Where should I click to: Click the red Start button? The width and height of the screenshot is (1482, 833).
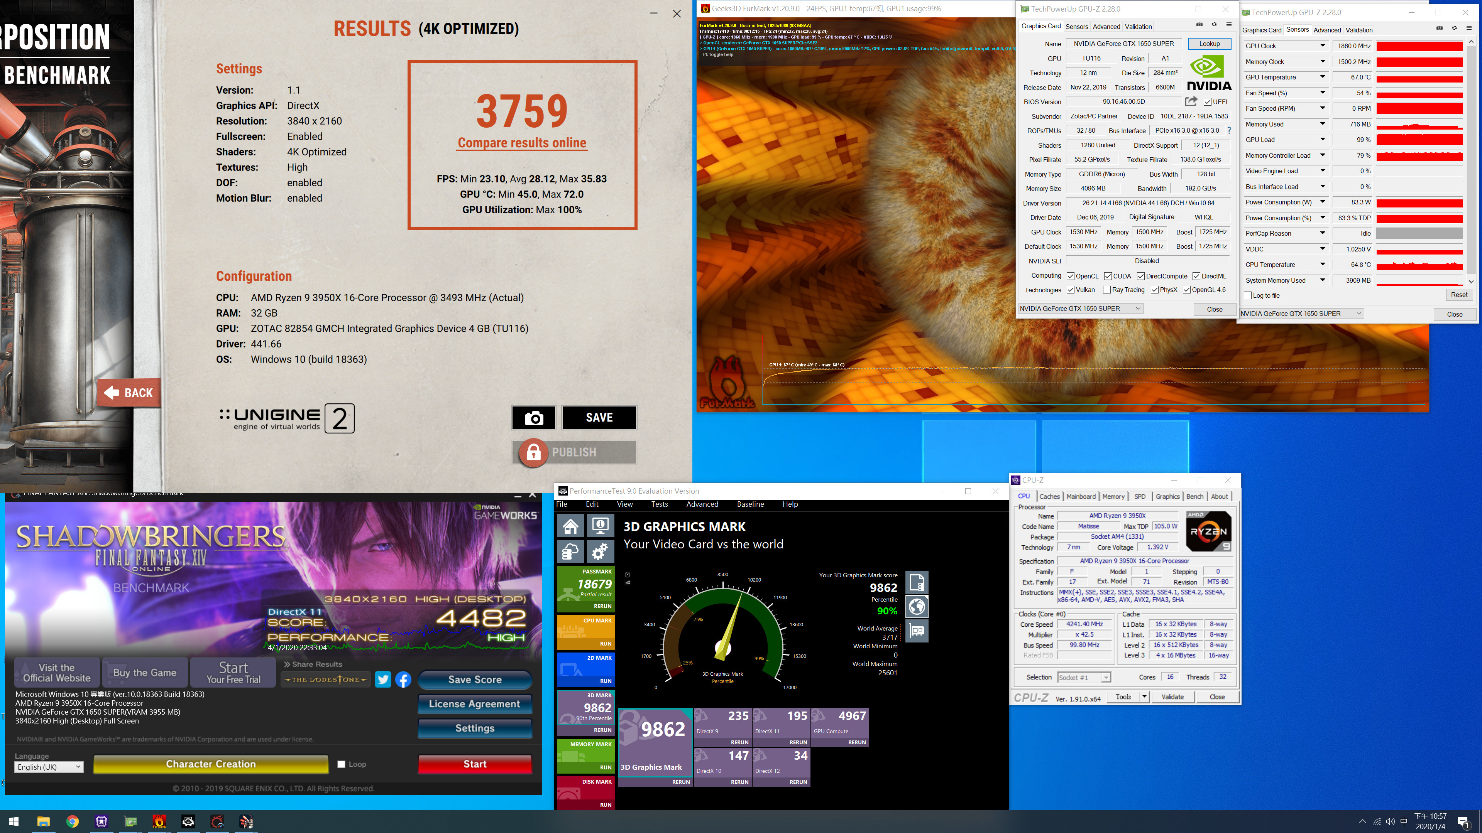pyautogui.click(x=475, y=764)
